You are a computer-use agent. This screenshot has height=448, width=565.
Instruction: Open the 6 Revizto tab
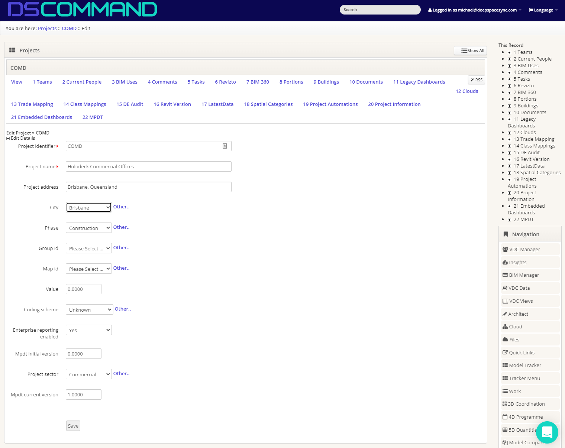225,82
